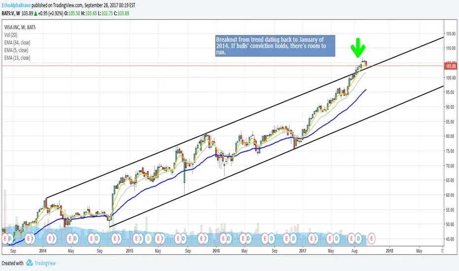Click the close value C:103.89
Viewport: 459px width, 271px height.
point(122,13)
